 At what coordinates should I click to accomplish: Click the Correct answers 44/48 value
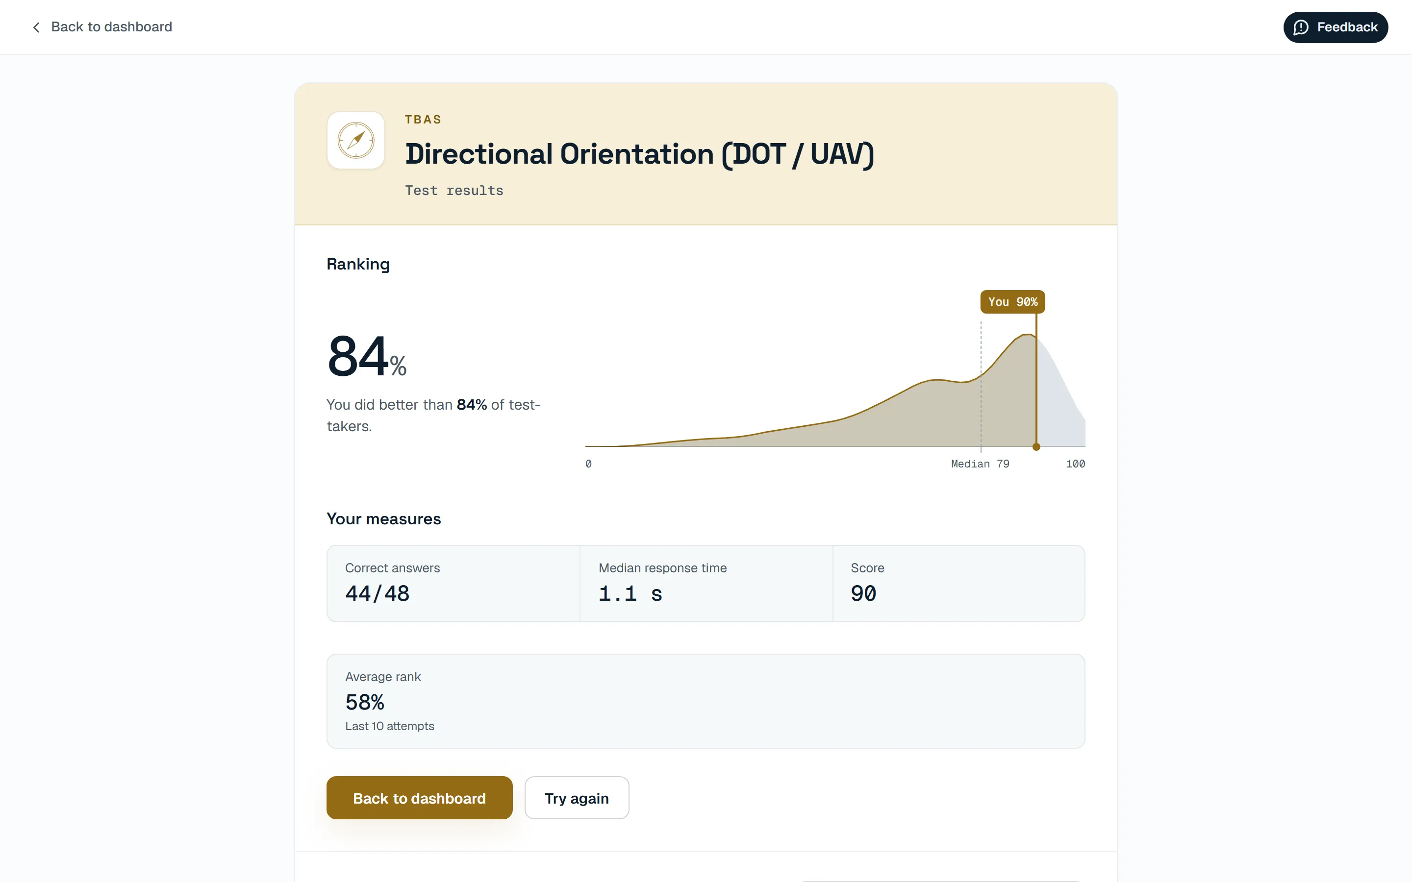[x=377, y=593]
